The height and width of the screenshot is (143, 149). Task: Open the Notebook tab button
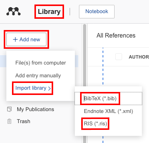click(97, 12)
